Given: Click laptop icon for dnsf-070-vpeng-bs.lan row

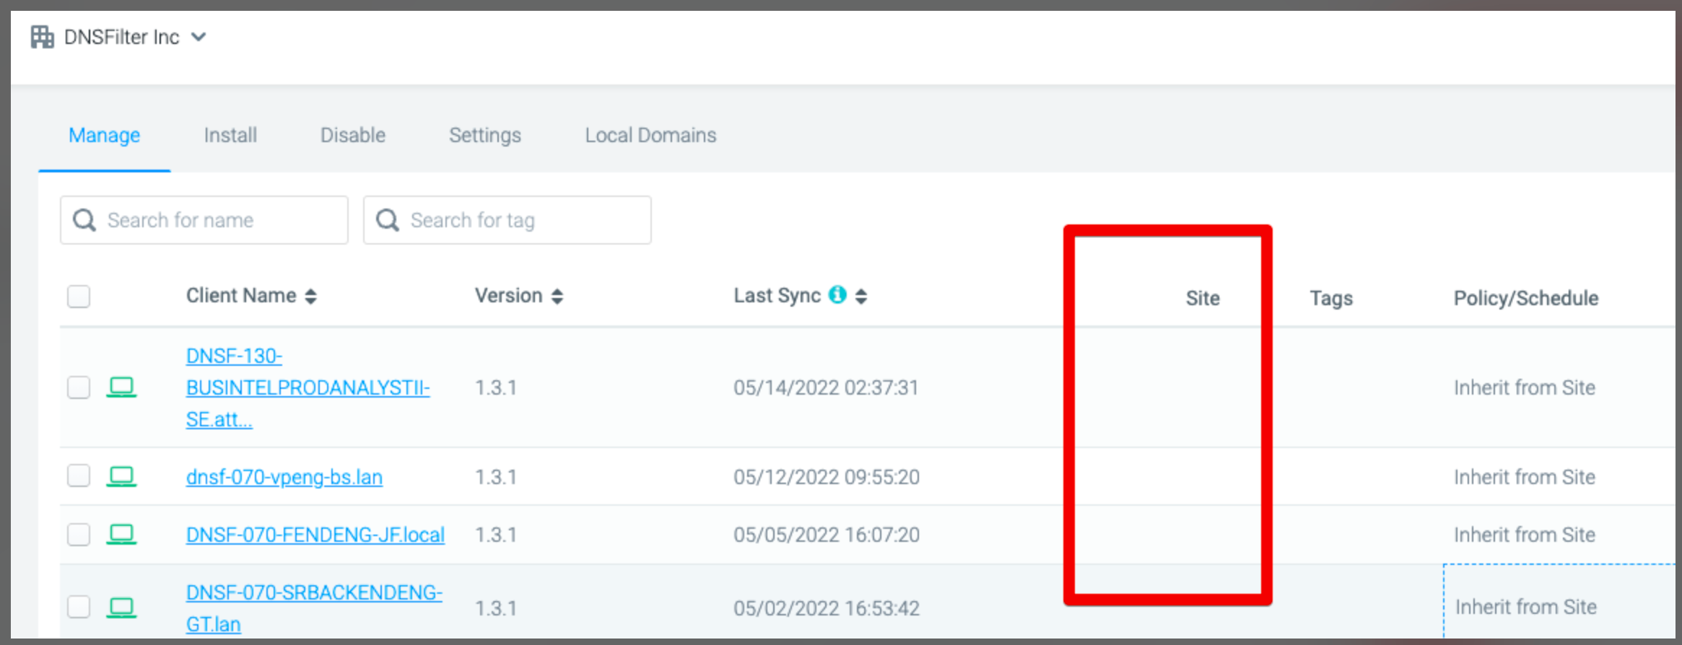Looking at the screenshot, I should click(x=121, y=476).
